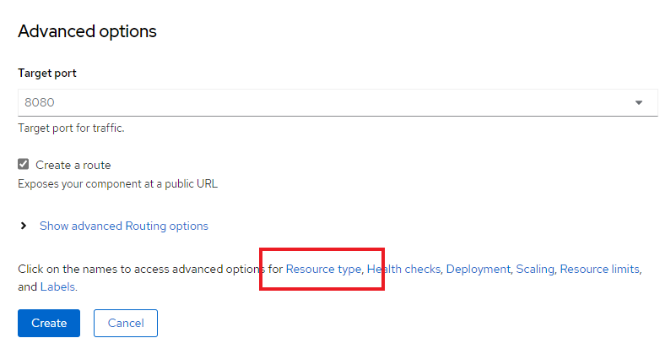Click the 8080 value in Target port
Viewport: 660px width, 349px height.
click(40, 102)
